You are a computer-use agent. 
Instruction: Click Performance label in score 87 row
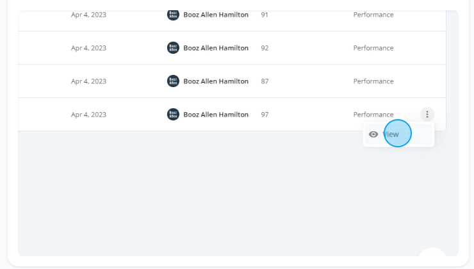[x=373, y=81]
